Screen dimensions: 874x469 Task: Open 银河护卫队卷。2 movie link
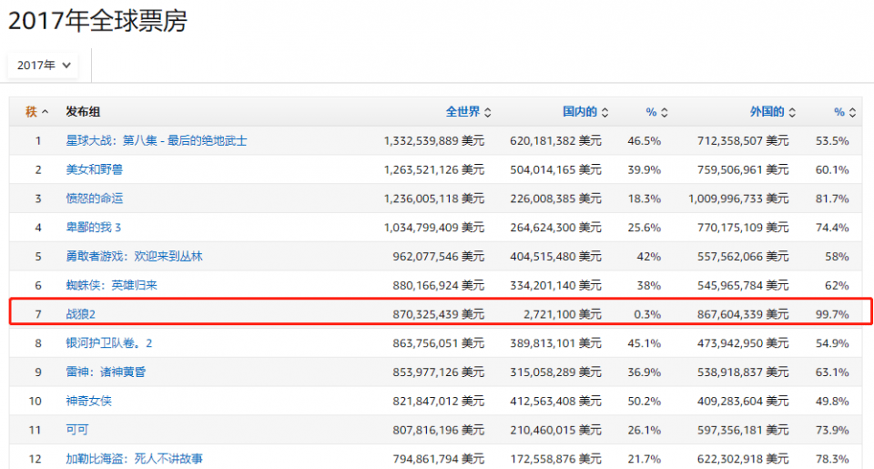109,343
